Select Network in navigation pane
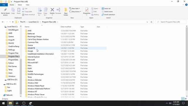The image size is (188, 106). (9, 95)
